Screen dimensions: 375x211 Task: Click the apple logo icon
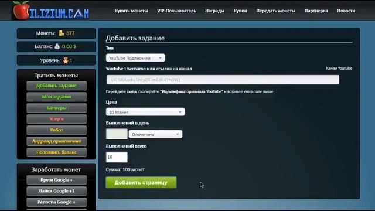(x=21, y=10)
